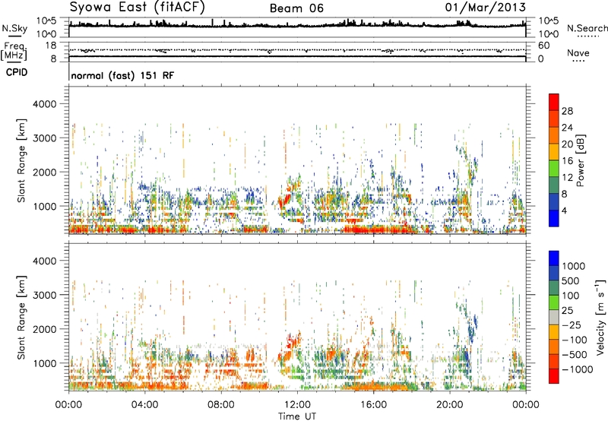
Task: Select the 'Beam 06' label
Action: (x=296, y=8)
